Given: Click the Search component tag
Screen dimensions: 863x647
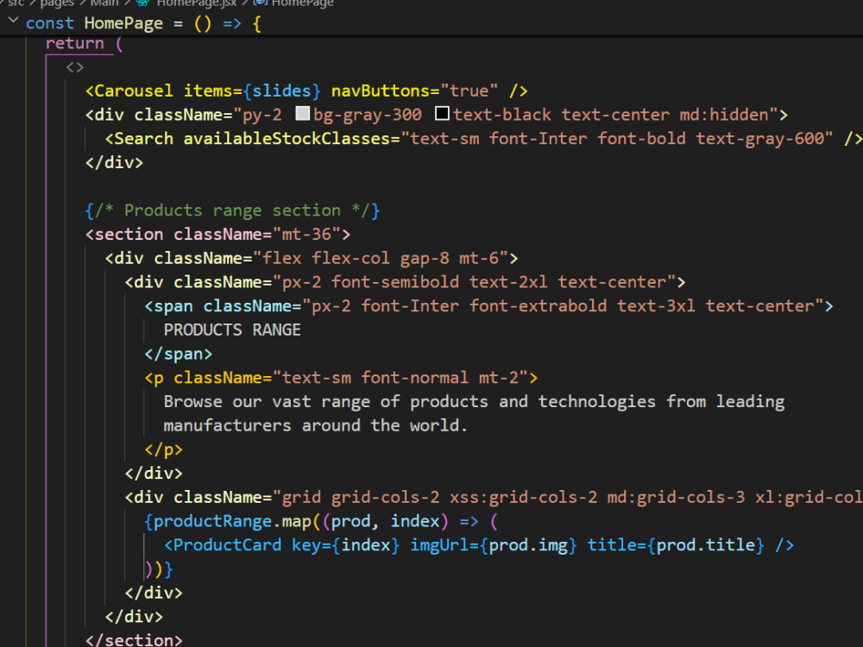Looking at the screenshot, I should click(x=139, y=139).
